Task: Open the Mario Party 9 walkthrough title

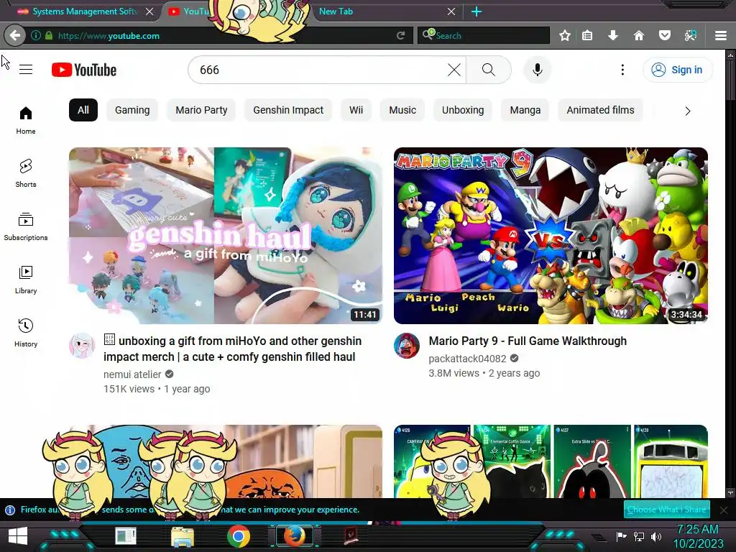Action: 528,341
